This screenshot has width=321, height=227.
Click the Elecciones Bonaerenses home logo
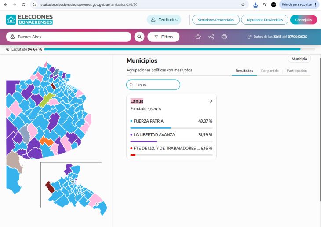[x=29, y=19]
